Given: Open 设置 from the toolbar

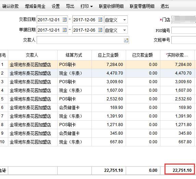Looking at the screenshot, I should tap(56, 6).
